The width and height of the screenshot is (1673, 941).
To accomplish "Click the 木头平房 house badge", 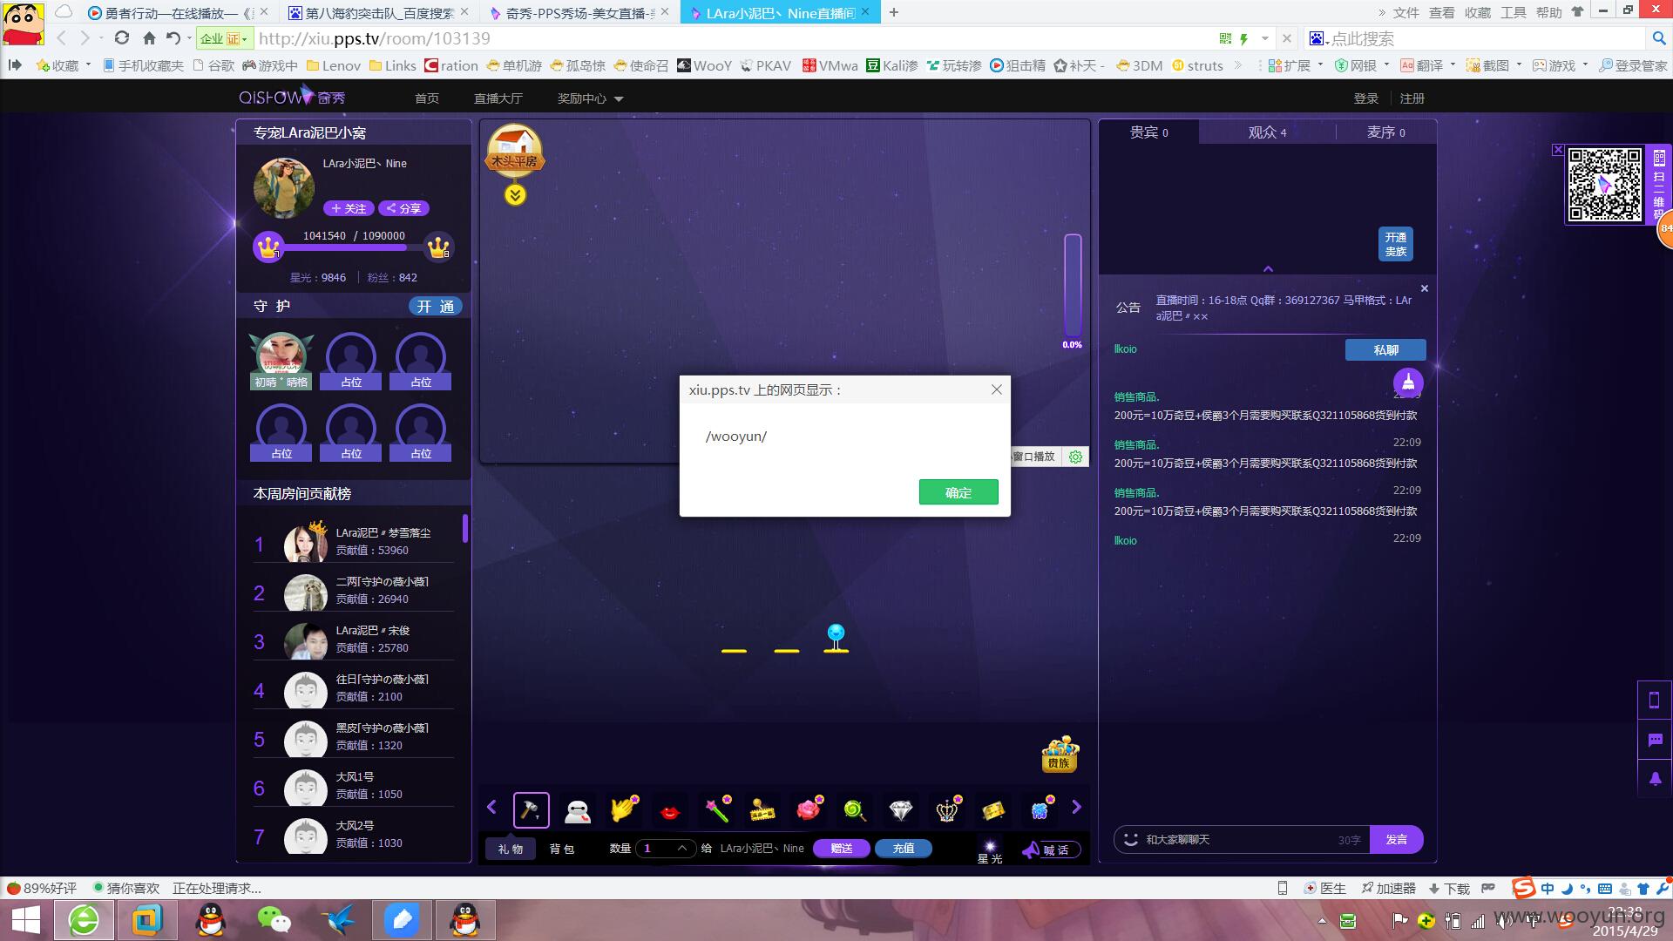I will [514, 149].
